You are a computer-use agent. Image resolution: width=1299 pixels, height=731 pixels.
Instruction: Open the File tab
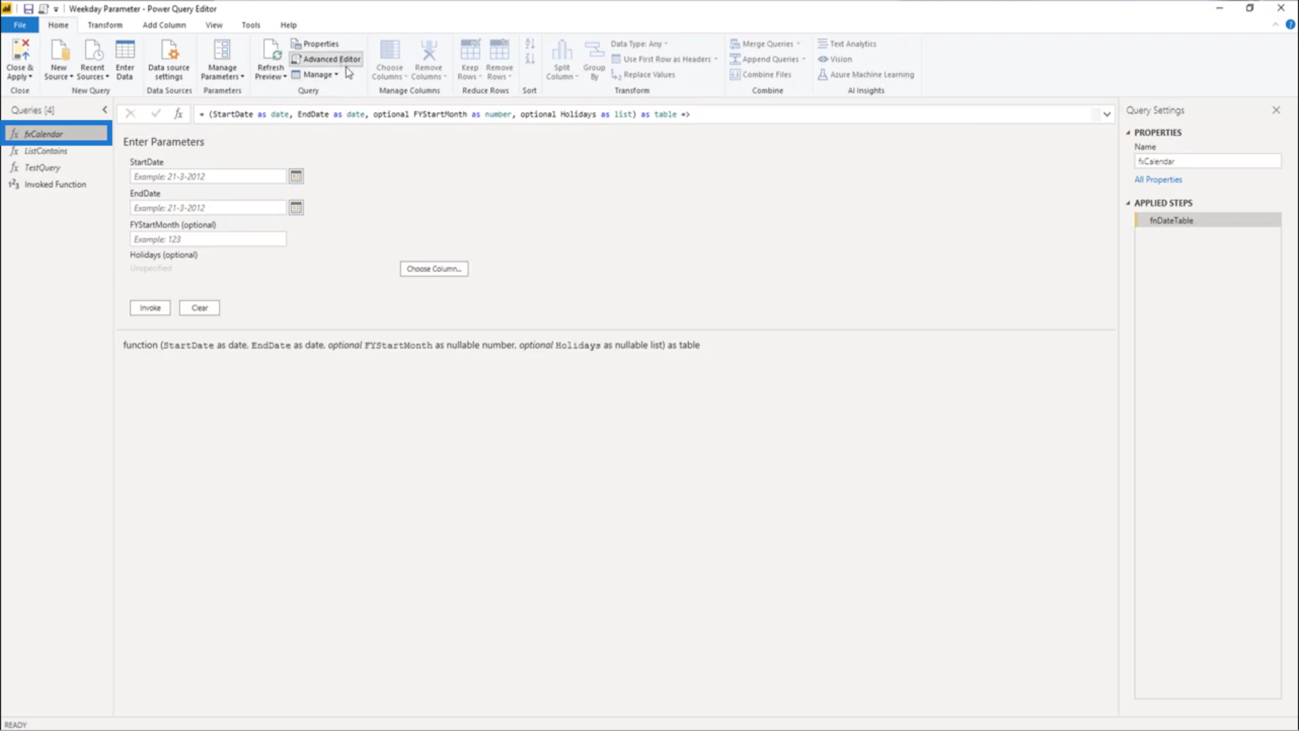19,25
